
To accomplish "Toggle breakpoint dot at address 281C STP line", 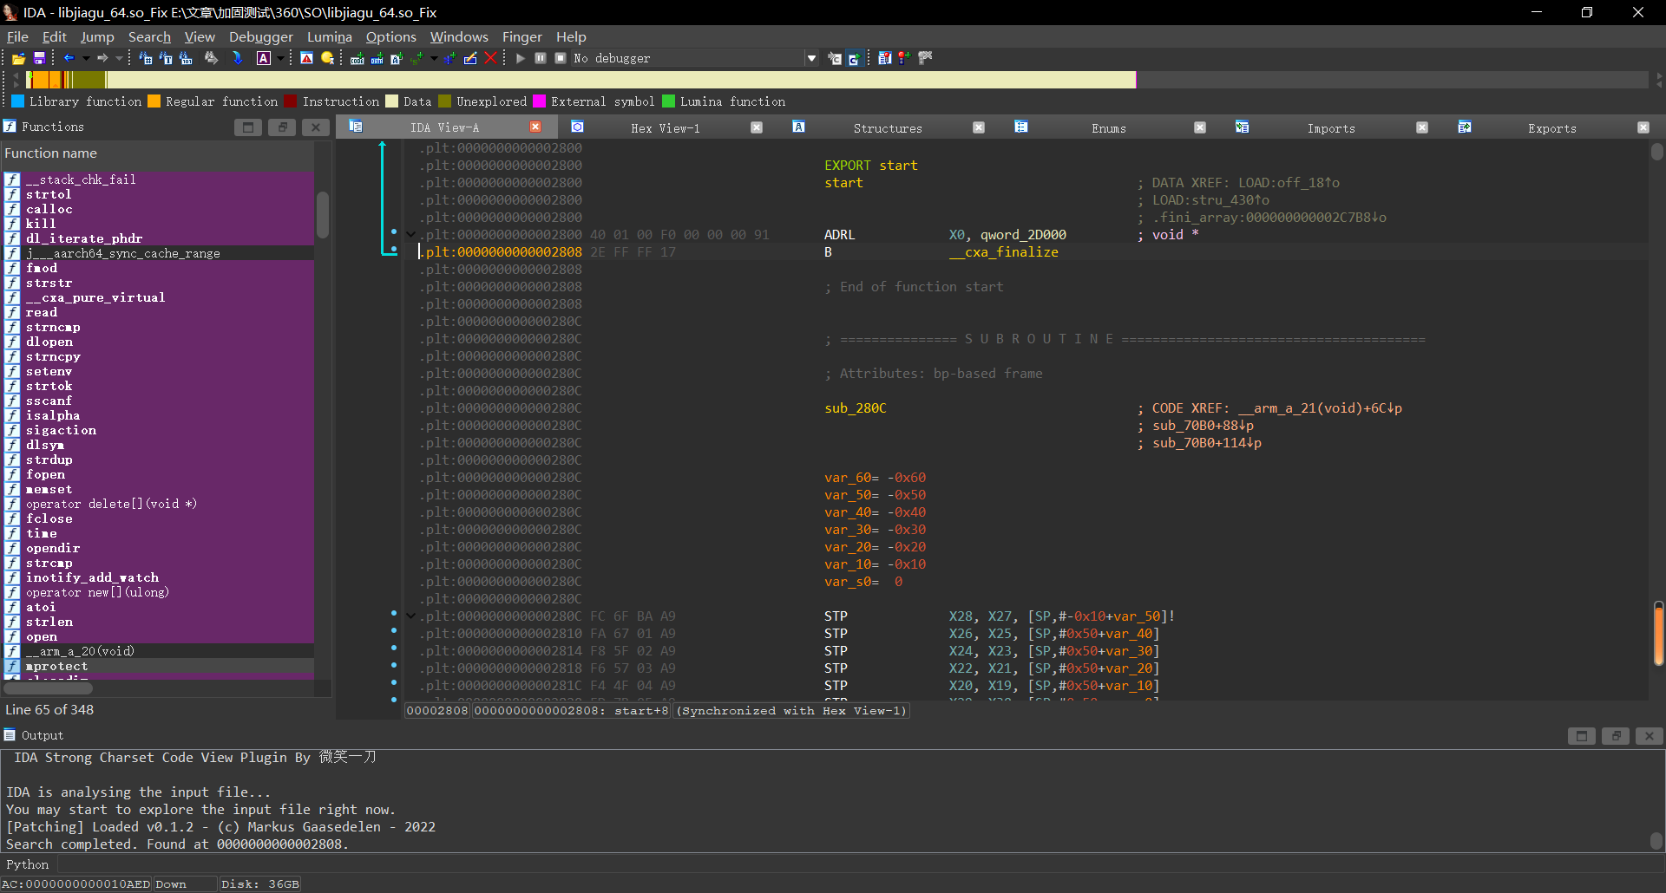I will pos(394,683).
